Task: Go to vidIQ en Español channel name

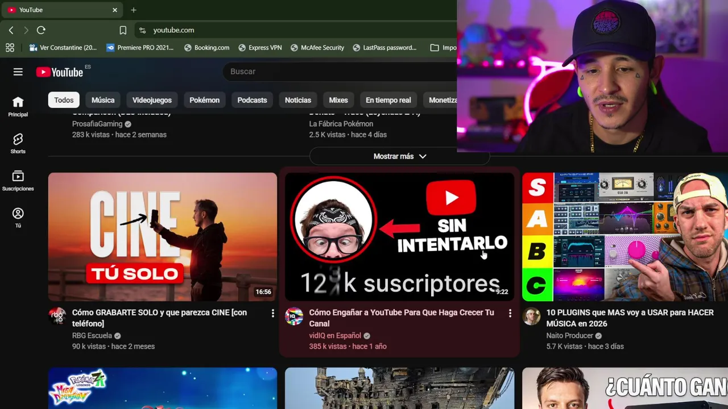Action: click(335, 336)
